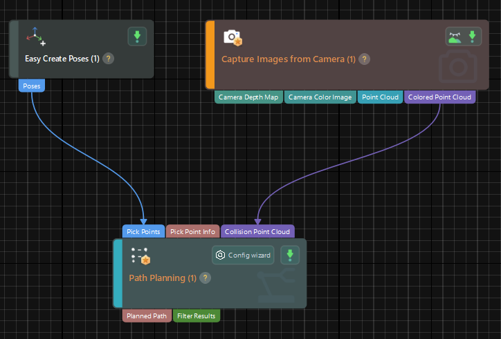Click the coordinate axes pose icon

[x=35, y=37]
